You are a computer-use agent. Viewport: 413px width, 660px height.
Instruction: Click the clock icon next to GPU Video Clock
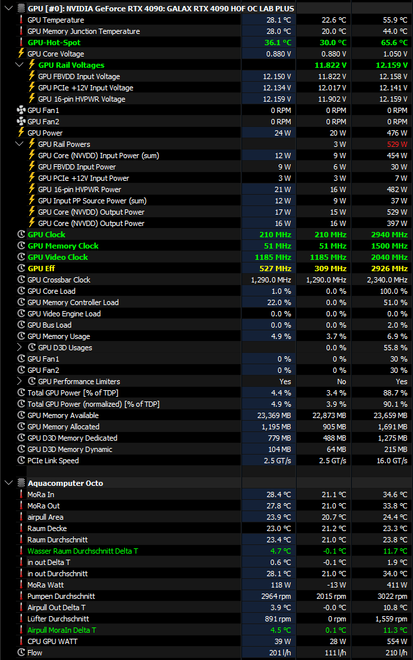click(21, 257)
